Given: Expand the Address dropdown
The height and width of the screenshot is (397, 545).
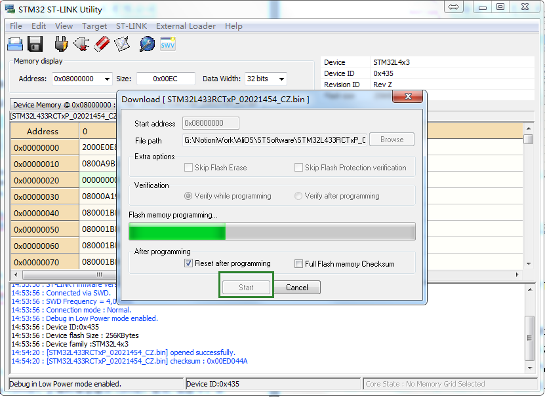Looking at the screenshot, I should (x=107, y=79).
